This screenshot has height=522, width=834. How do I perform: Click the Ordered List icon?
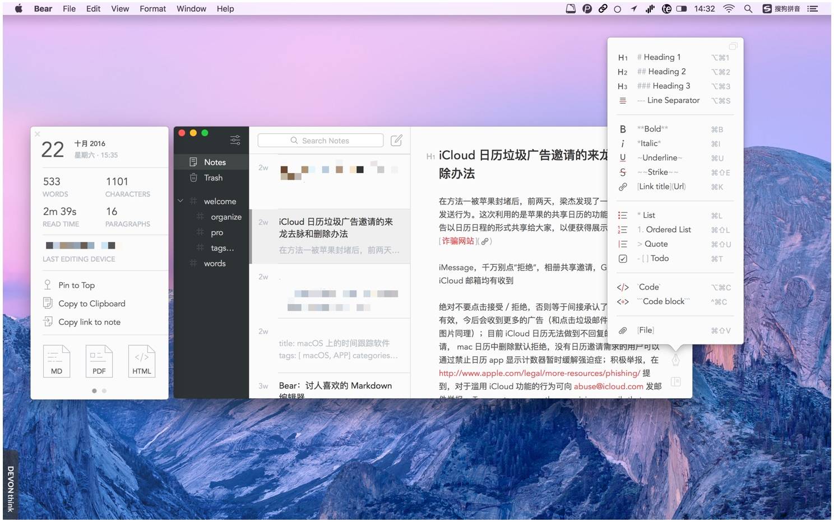[x=623, y=230]
